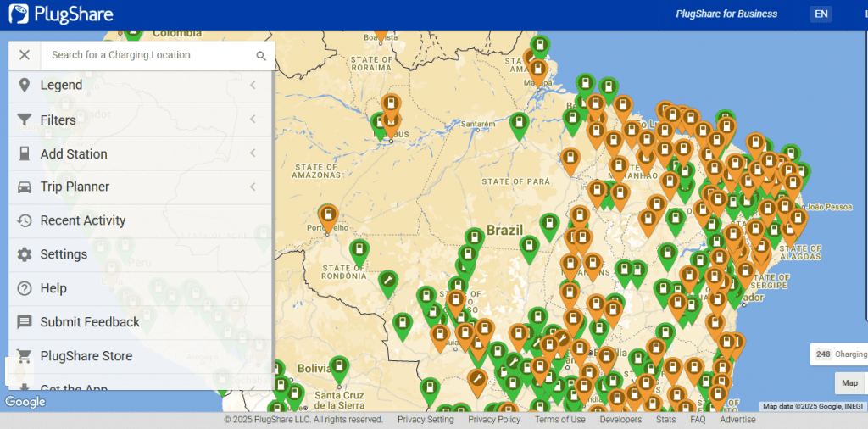Close the sidebar with the X icon
This screenshot has width=868, height=429.
(25, 55)
